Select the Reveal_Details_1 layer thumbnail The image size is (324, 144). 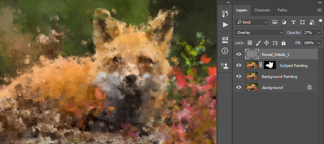252,54
